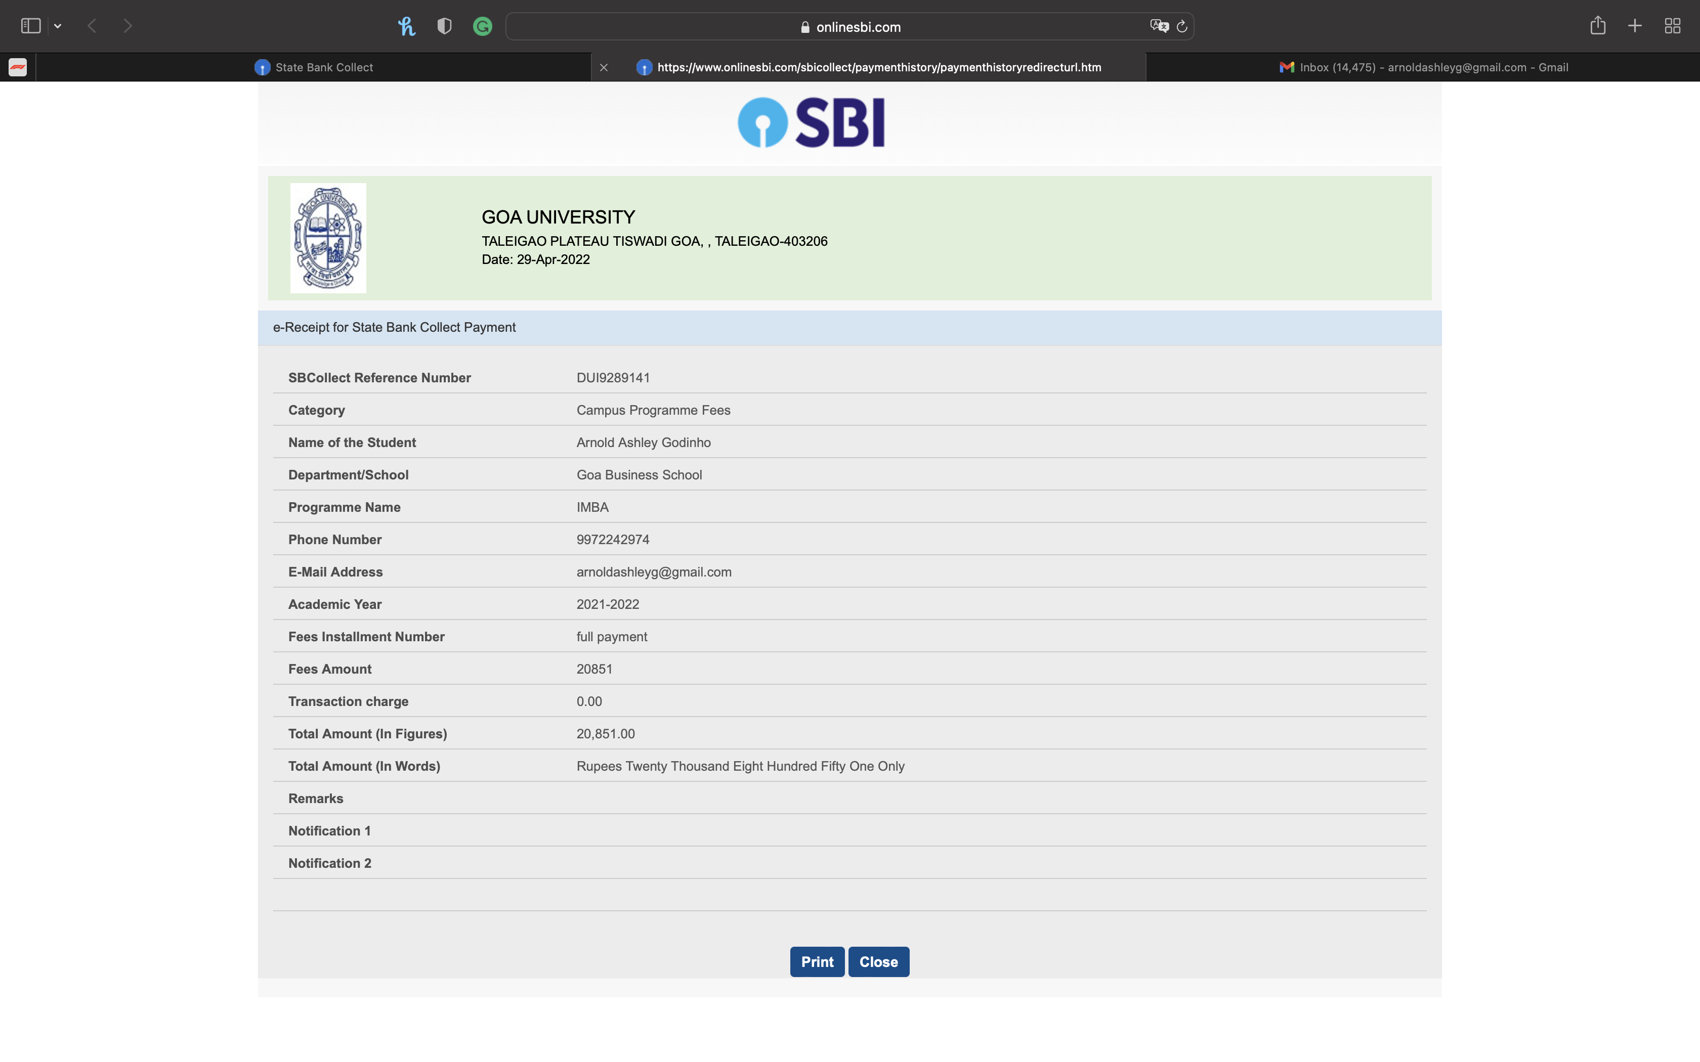This screenshot has height=1062, width=1700.
Task: Open the Share menu icon
Action: tap(1597, 25)
